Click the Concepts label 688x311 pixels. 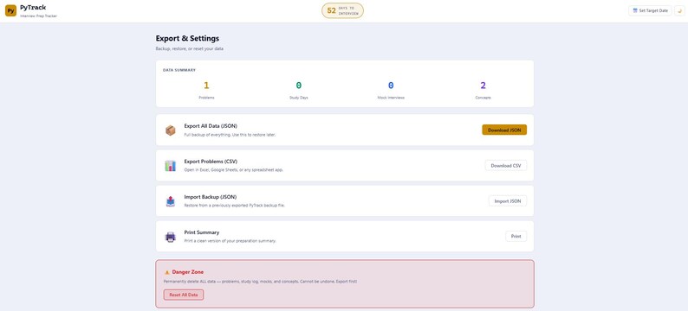pos(484,98)
